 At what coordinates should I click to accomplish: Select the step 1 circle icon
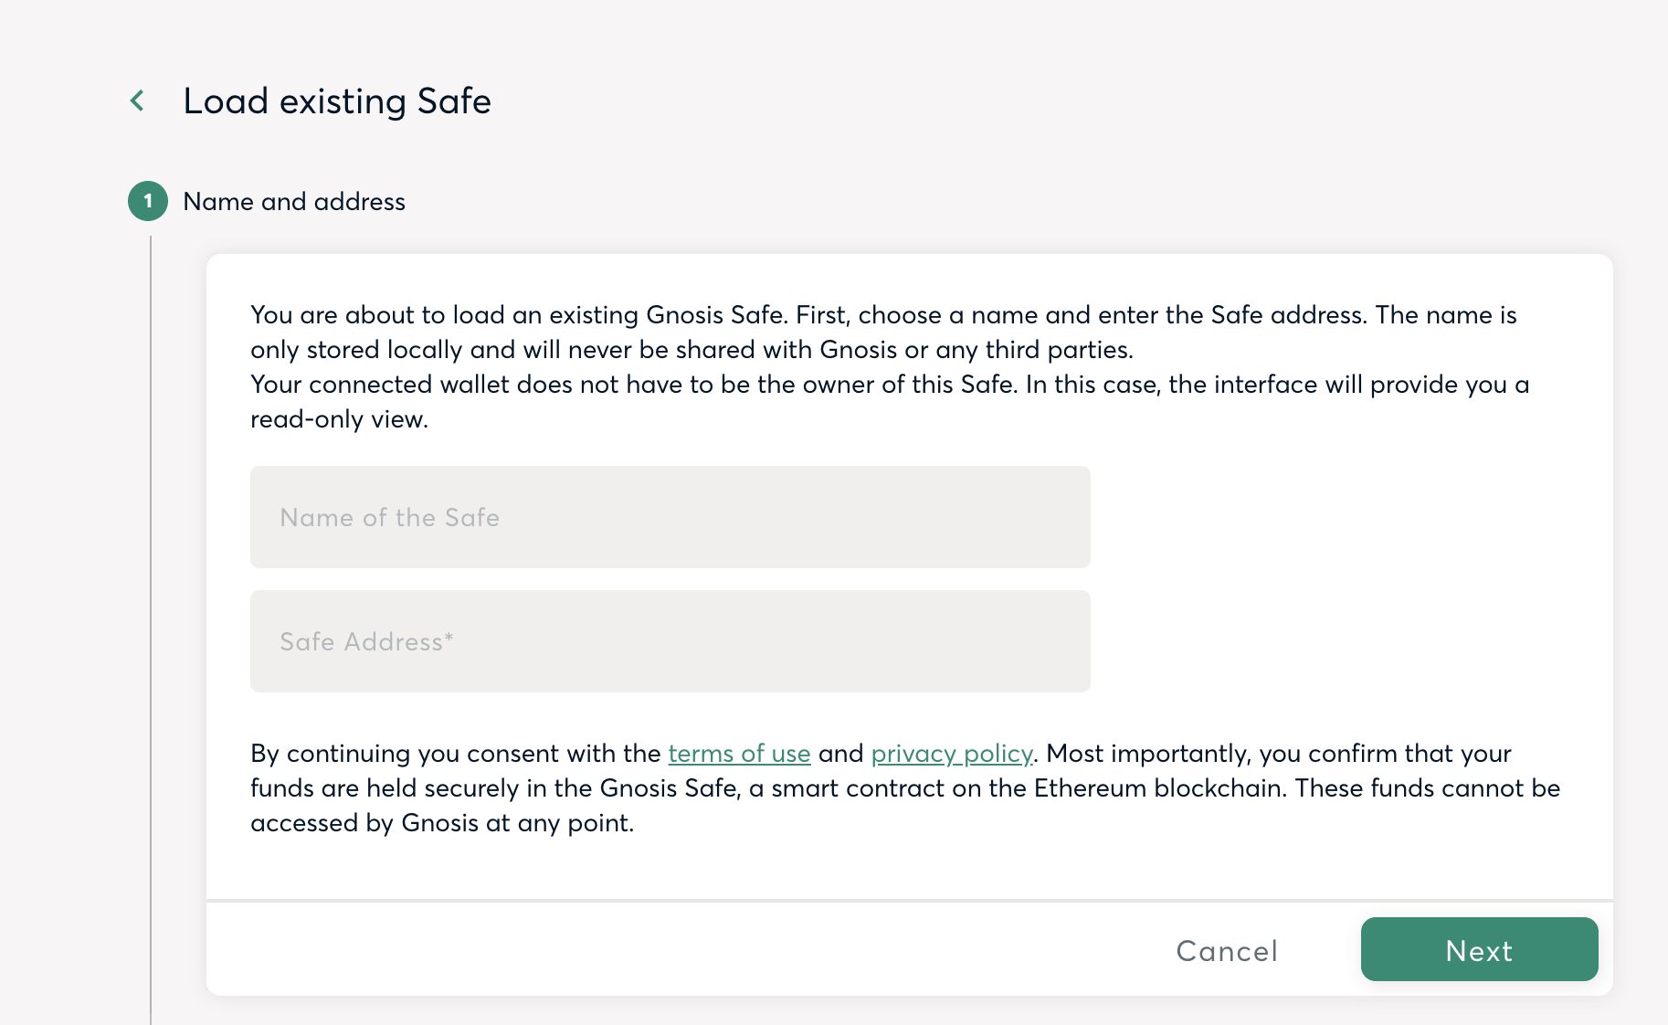[x=148, y=201]
